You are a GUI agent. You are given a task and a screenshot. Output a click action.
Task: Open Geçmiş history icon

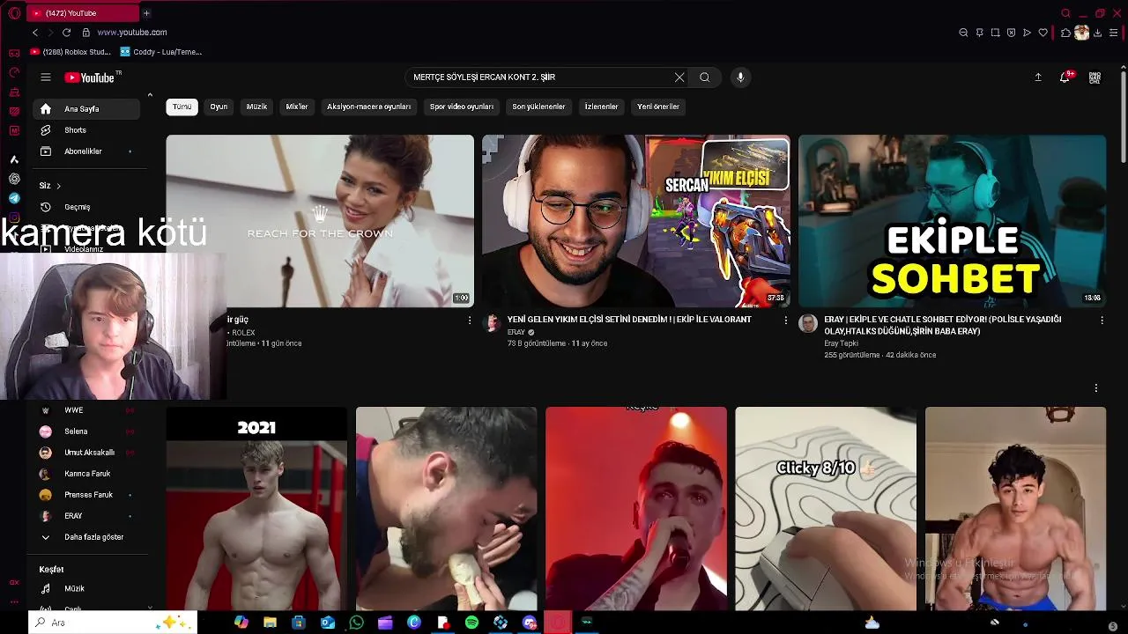(x=46, y=207)
